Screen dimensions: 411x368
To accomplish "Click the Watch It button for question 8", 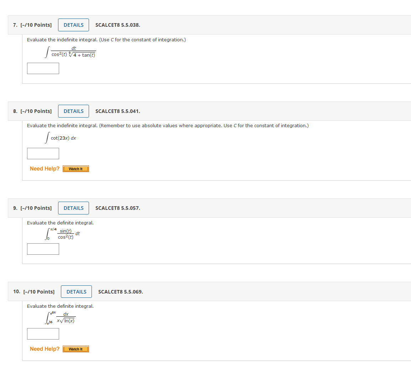I will 76,169.
